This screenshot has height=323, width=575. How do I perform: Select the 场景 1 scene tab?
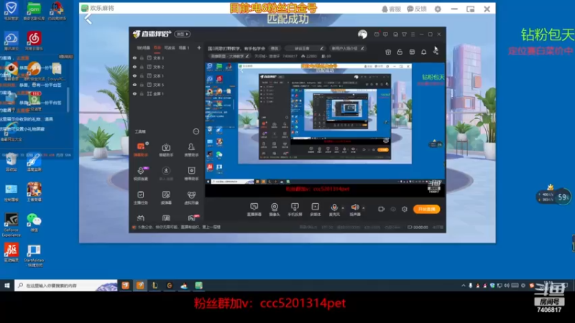[184, 47]
